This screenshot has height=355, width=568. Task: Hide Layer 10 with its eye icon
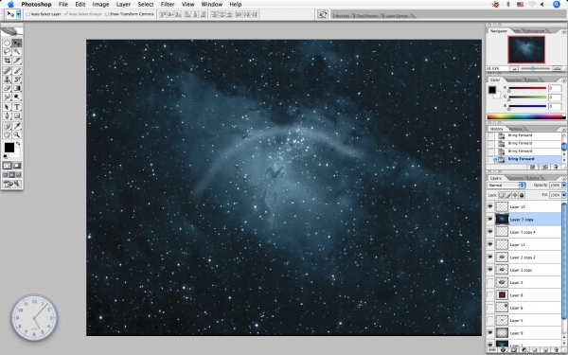[x=490, y=206]
